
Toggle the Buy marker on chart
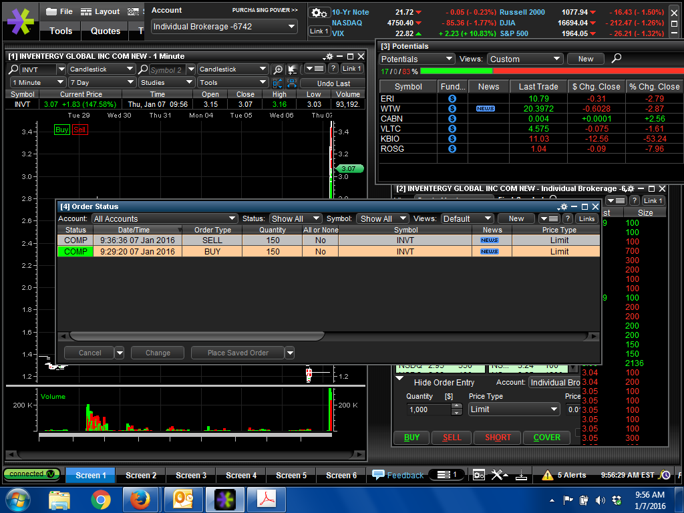pos(62,130)
